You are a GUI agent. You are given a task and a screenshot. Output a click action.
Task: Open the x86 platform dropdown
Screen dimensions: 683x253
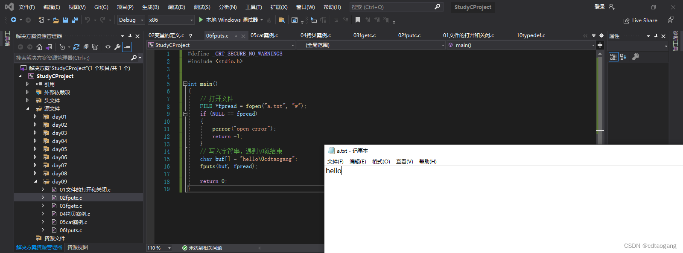click(171, 20)
